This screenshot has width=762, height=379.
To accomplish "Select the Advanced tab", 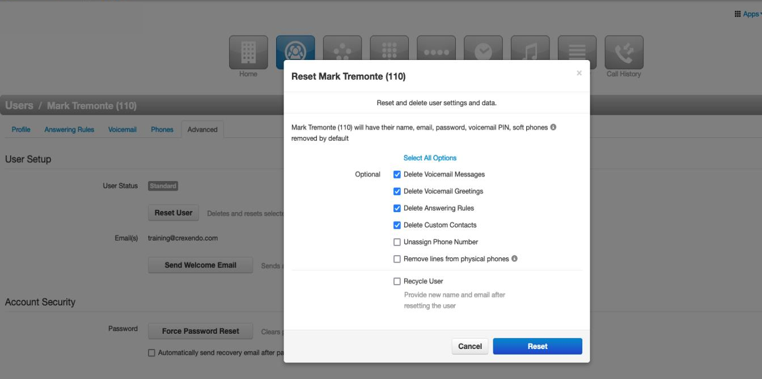I will [x=202, y=130].
